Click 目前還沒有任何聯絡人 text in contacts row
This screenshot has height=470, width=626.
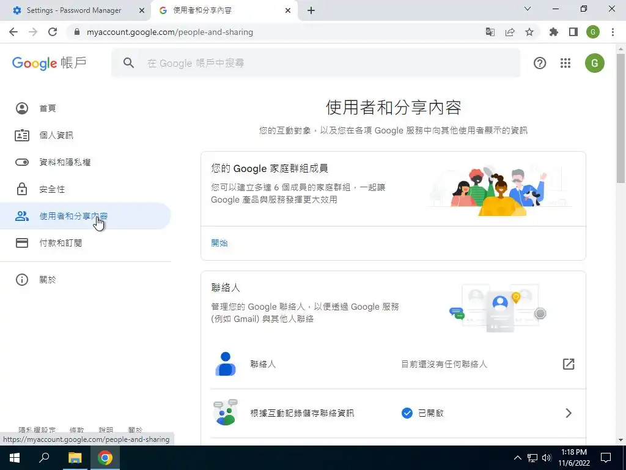pyautogui.click(x=444, y=364)
